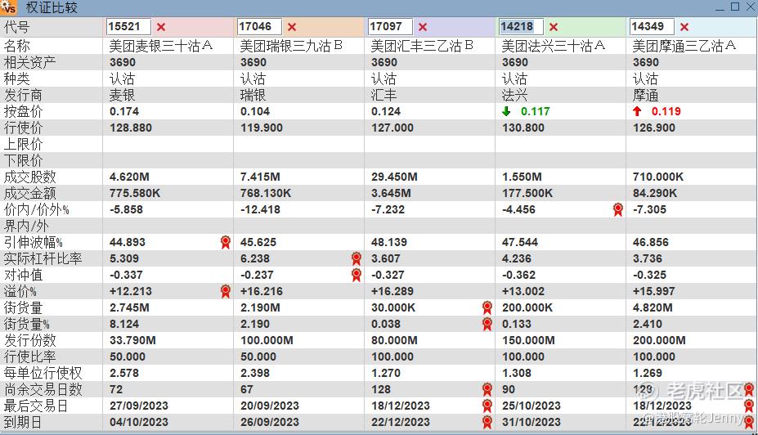Screen dimensions: 758x435
Task: Click the 代号 row label
Action: click(17, 27)
